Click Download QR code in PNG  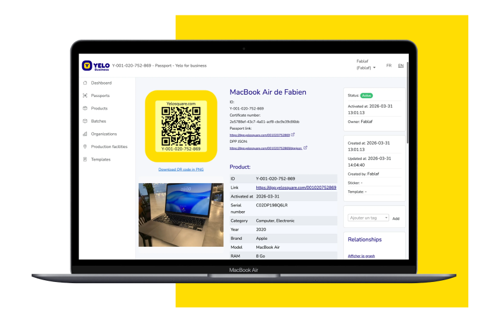coord(181,170)
